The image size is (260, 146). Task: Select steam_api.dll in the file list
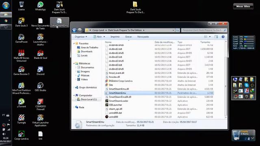(115, 109)
